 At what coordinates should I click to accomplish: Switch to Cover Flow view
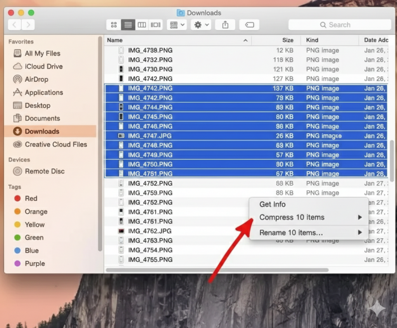156,25
